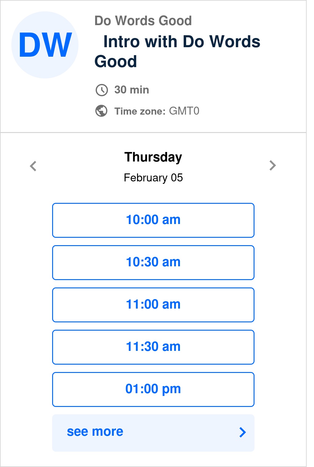Book the 11:30 am time slot
This screenshot has width=314, height=467.
point(153,347)
